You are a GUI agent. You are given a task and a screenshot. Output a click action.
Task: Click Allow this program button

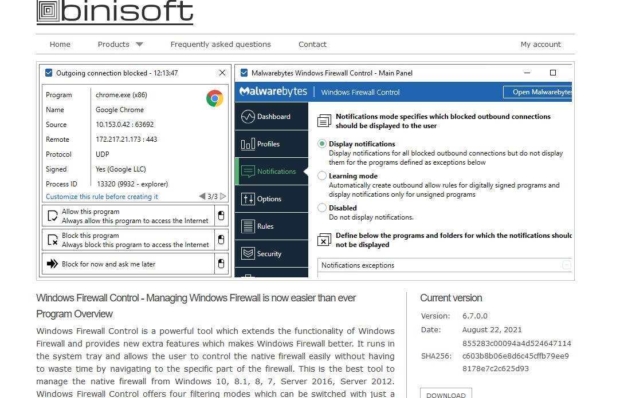128,216
